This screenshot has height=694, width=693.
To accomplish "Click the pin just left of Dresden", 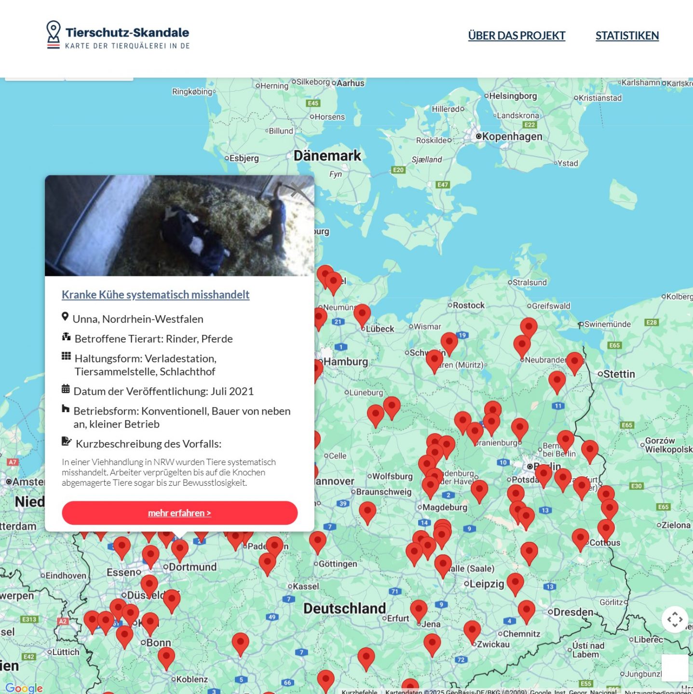I will (526, 609).
